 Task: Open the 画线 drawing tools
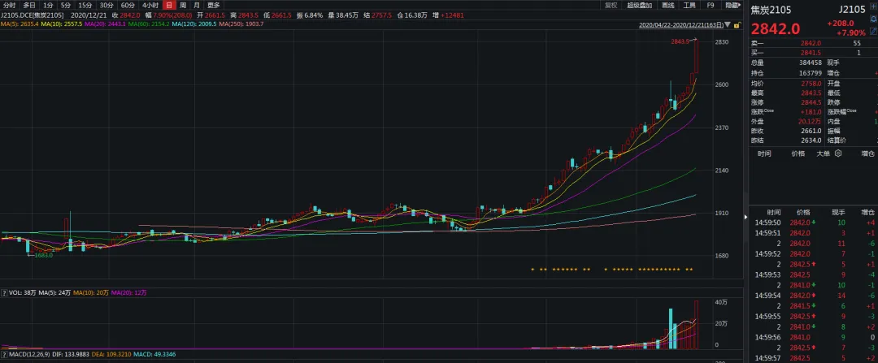tap(667, 5)
